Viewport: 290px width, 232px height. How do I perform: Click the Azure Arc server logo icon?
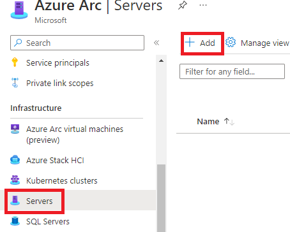(19, 10)
